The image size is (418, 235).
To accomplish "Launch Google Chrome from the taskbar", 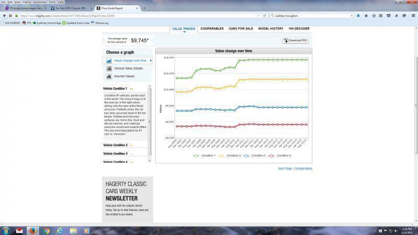I will 46,230.
